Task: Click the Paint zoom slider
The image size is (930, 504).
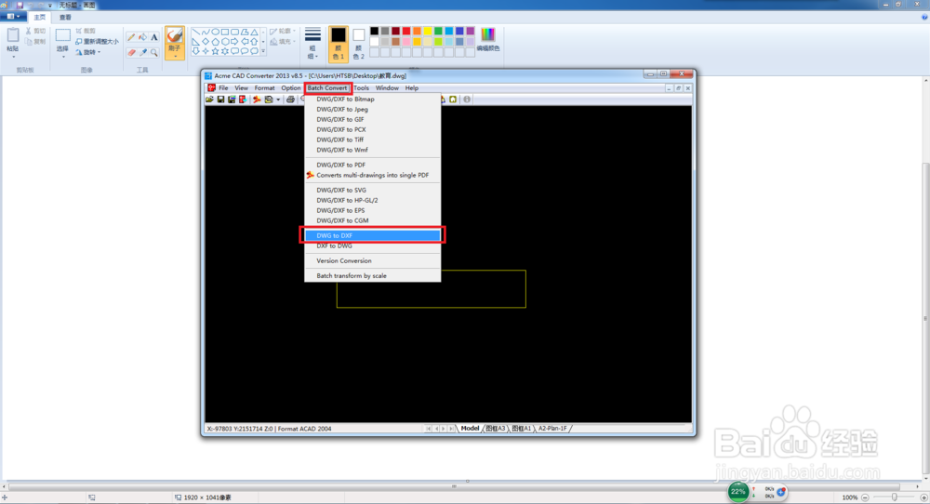Action: (894, 497)
